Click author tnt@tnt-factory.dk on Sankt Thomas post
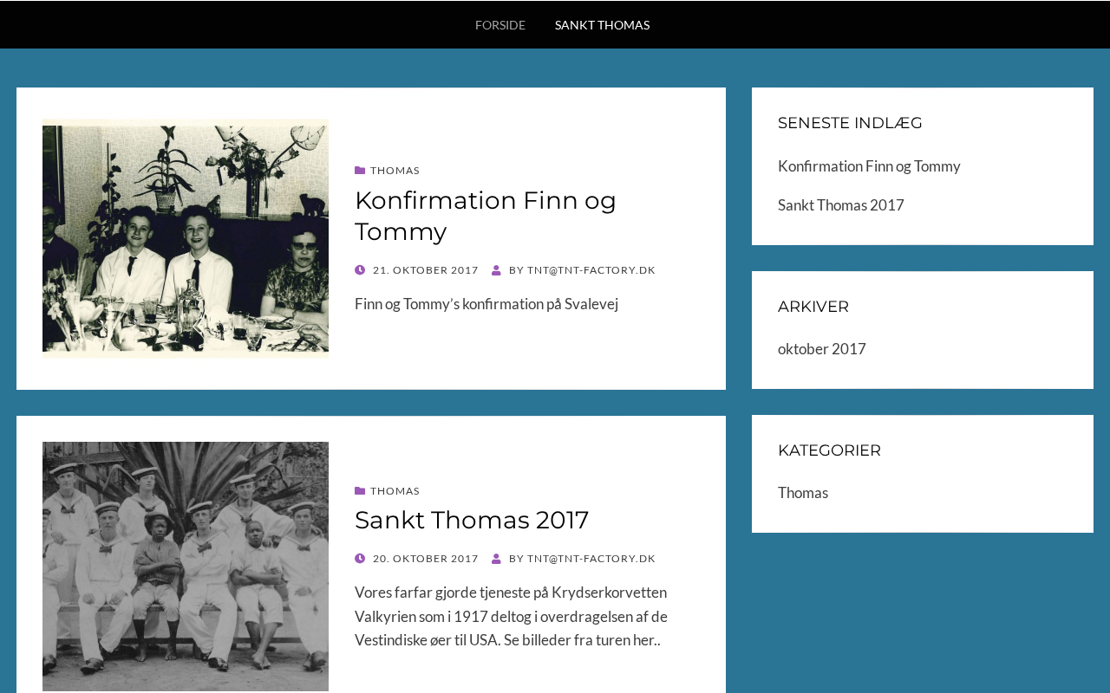 click(x=591, y=559)
